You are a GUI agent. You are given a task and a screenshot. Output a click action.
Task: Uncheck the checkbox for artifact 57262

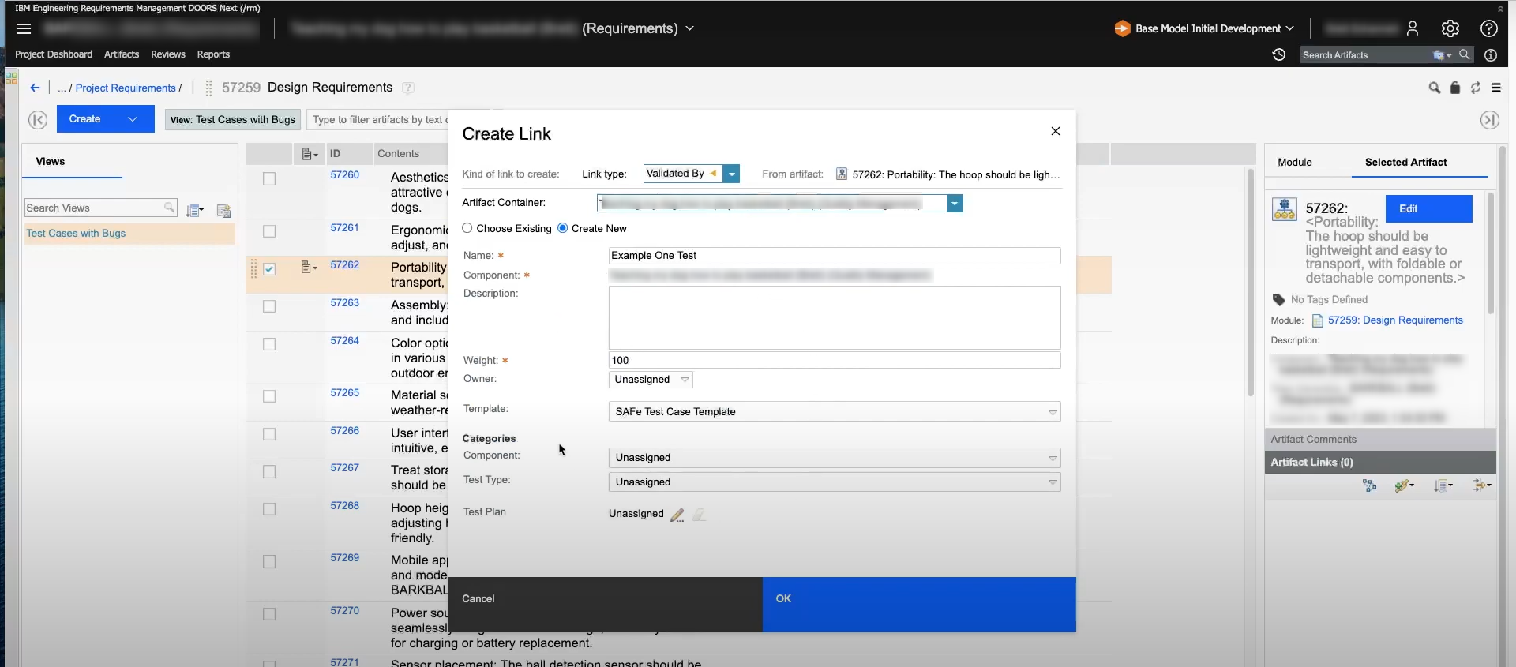[x=269, y=269]
